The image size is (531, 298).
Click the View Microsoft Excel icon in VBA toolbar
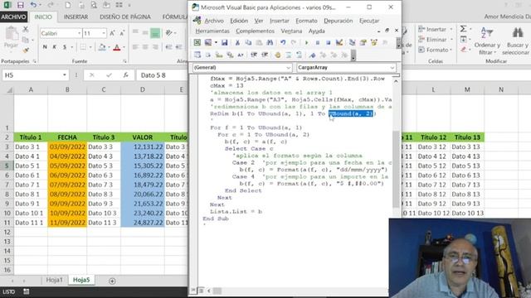(x=197, y=42)
